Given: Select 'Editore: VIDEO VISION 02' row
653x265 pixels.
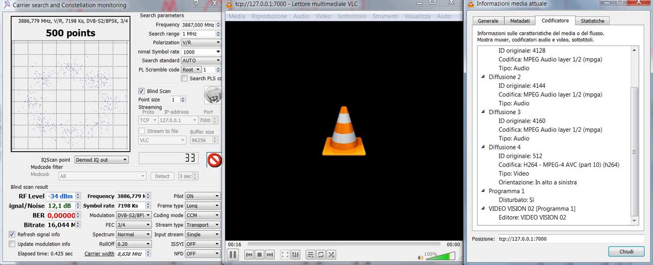Looking at the screenshot, I should tap(532, 217).
